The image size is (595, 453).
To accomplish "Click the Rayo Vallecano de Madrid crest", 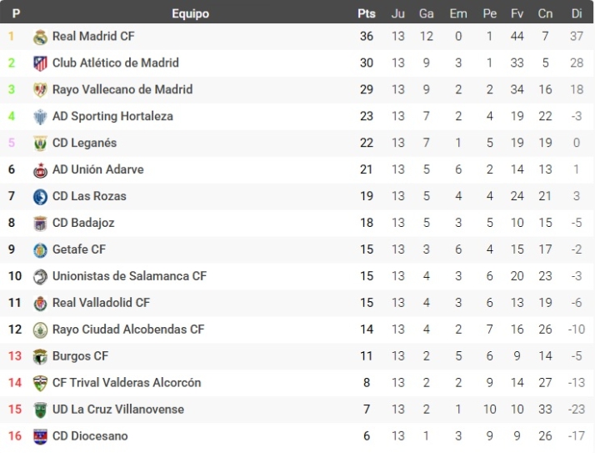I will [x=40, y=90].
